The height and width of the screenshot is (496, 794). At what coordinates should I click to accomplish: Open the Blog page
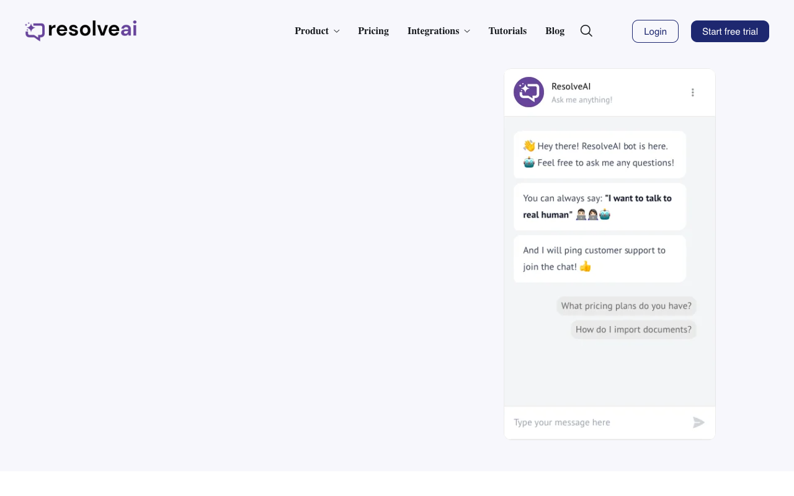pyautogui.click(x=555, y=31)
